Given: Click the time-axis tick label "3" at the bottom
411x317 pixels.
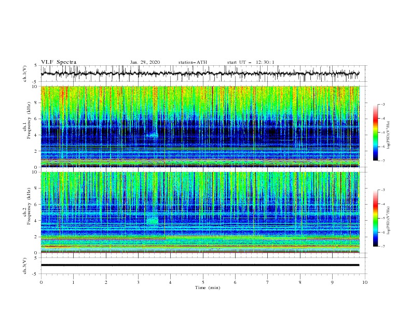Looking at the screenshot, I should (x=138, y=282).
